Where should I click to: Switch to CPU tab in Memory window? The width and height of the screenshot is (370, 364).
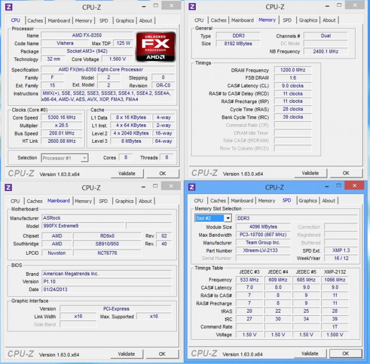[x=199, y=20]
